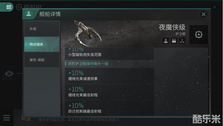The image size is (223, 126).
Task: Click the 小型磁轨炮失准范围 bonus row
Action: click(109, 54)
